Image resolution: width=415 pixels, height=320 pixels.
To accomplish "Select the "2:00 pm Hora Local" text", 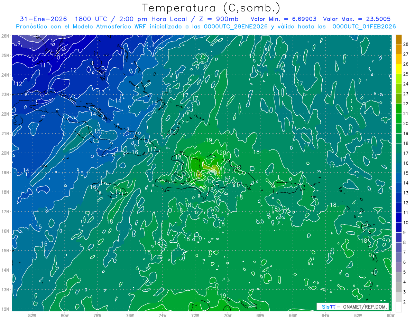I will (153, 19).
